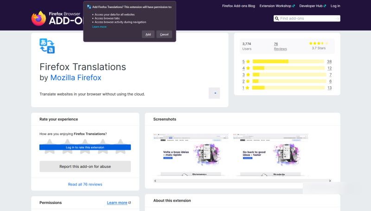Click the 2 star rating bar

click(289, 81)
